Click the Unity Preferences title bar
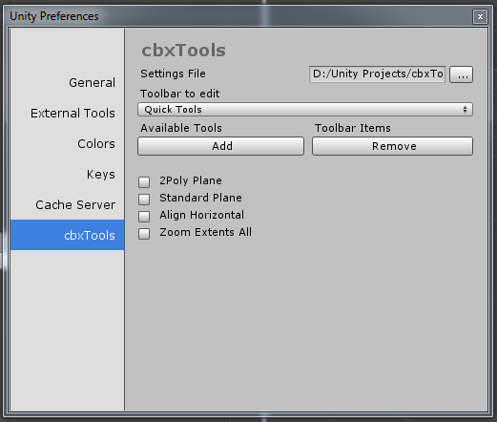Screen dimensions: 497x422 [x=238, y=16]
